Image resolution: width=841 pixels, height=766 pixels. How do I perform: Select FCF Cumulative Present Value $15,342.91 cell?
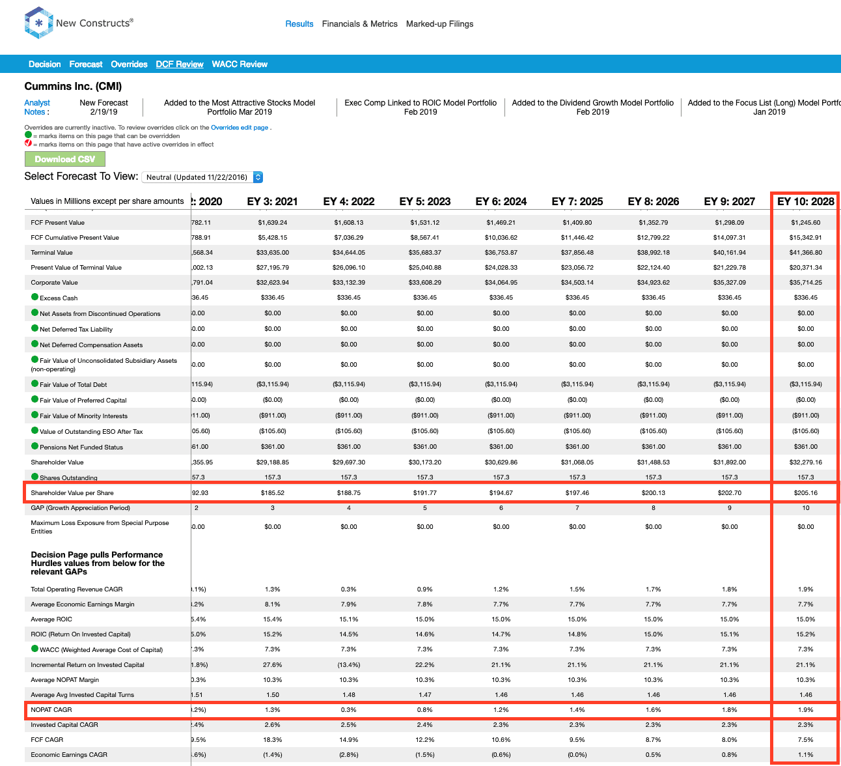coord(806,238)
